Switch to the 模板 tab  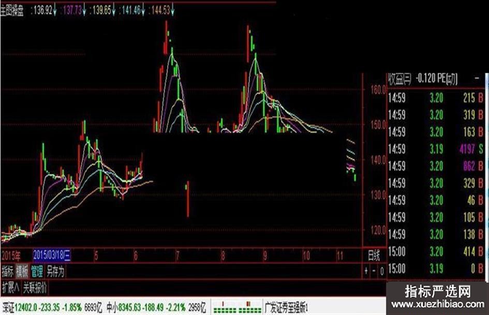click(x=22, y=272)
